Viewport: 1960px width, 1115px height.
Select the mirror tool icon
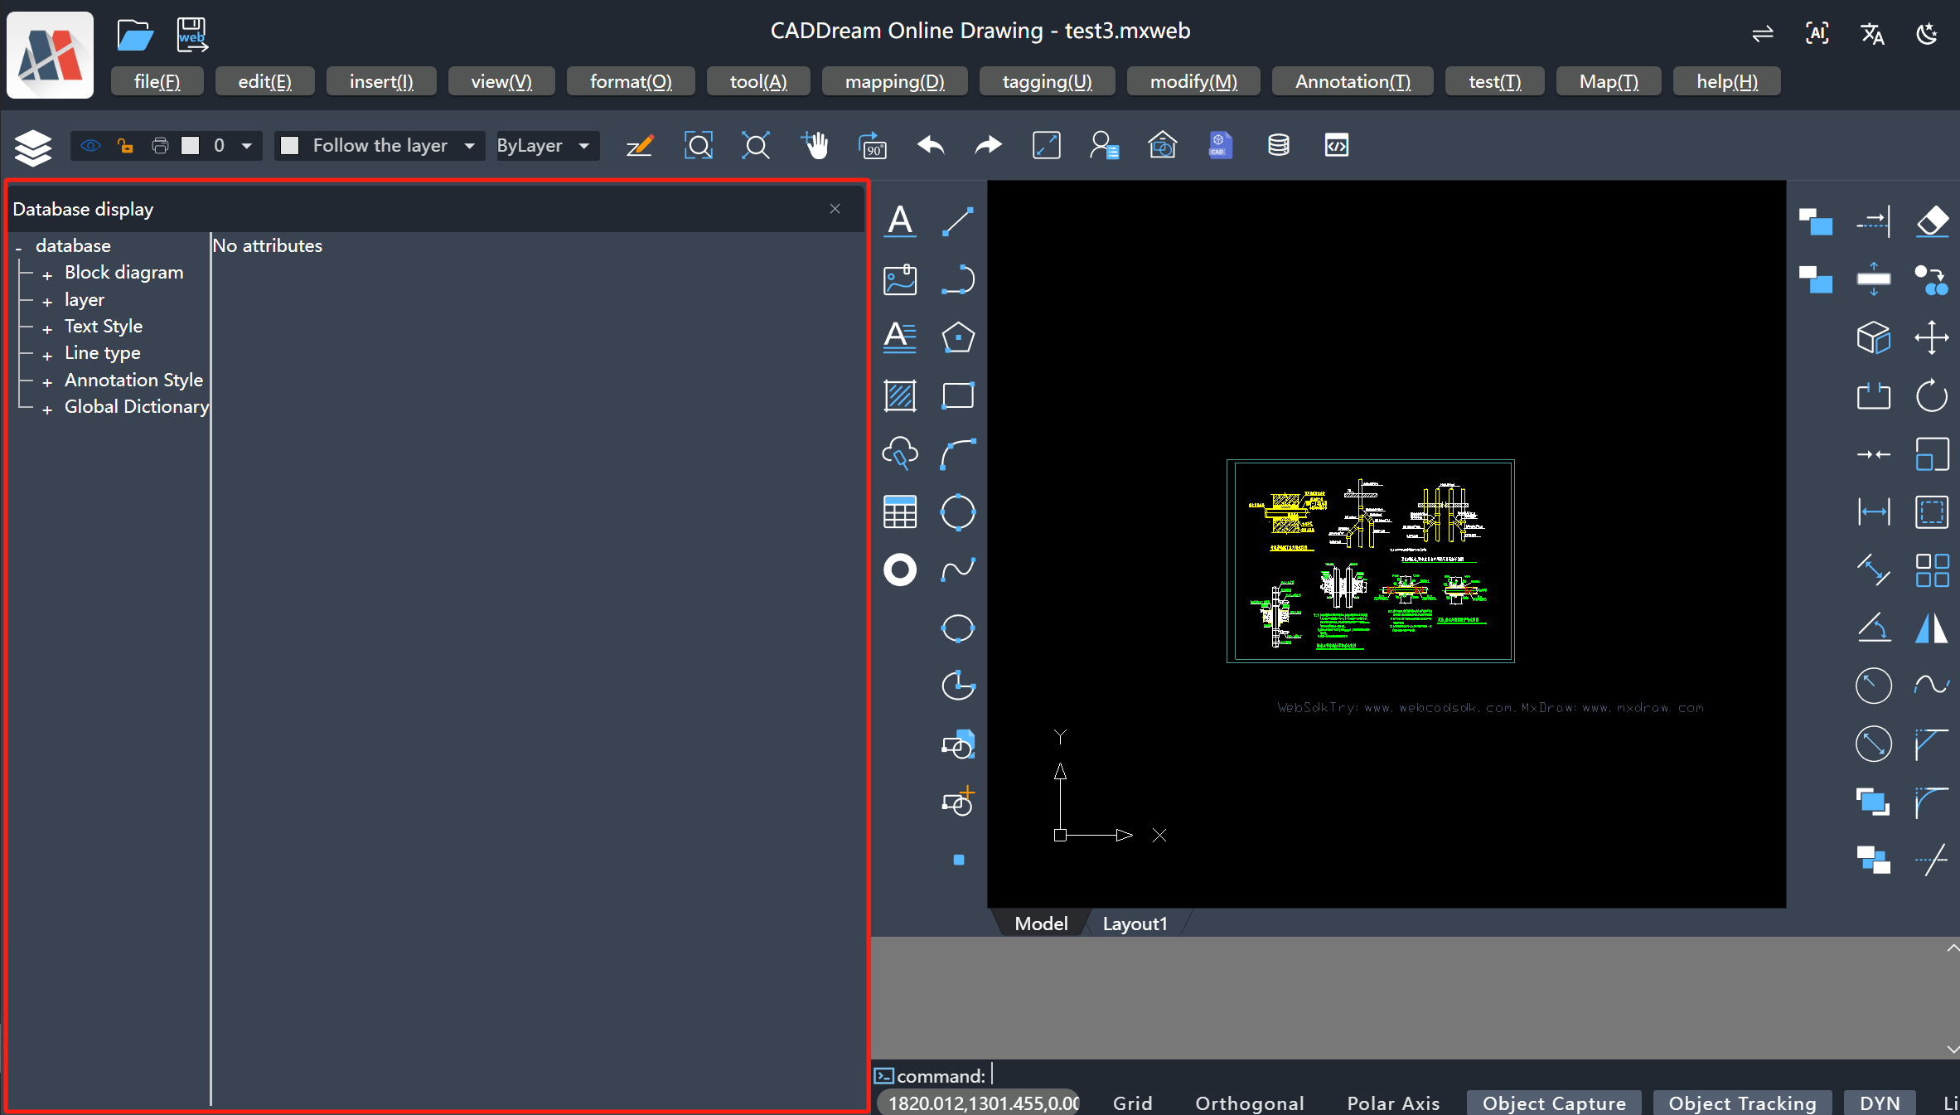1932,628
